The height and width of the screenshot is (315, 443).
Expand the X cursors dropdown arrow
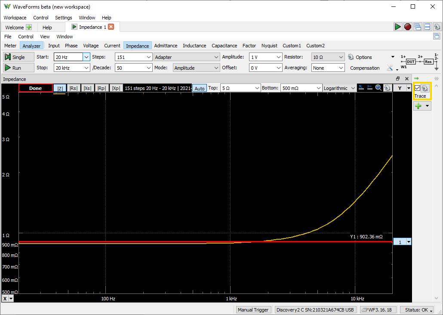tap(11, 298)
